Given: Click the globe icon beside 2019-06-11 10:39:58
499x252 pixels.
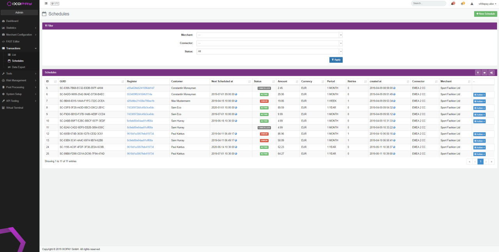Looking at the screenshot, I should 394,154.
